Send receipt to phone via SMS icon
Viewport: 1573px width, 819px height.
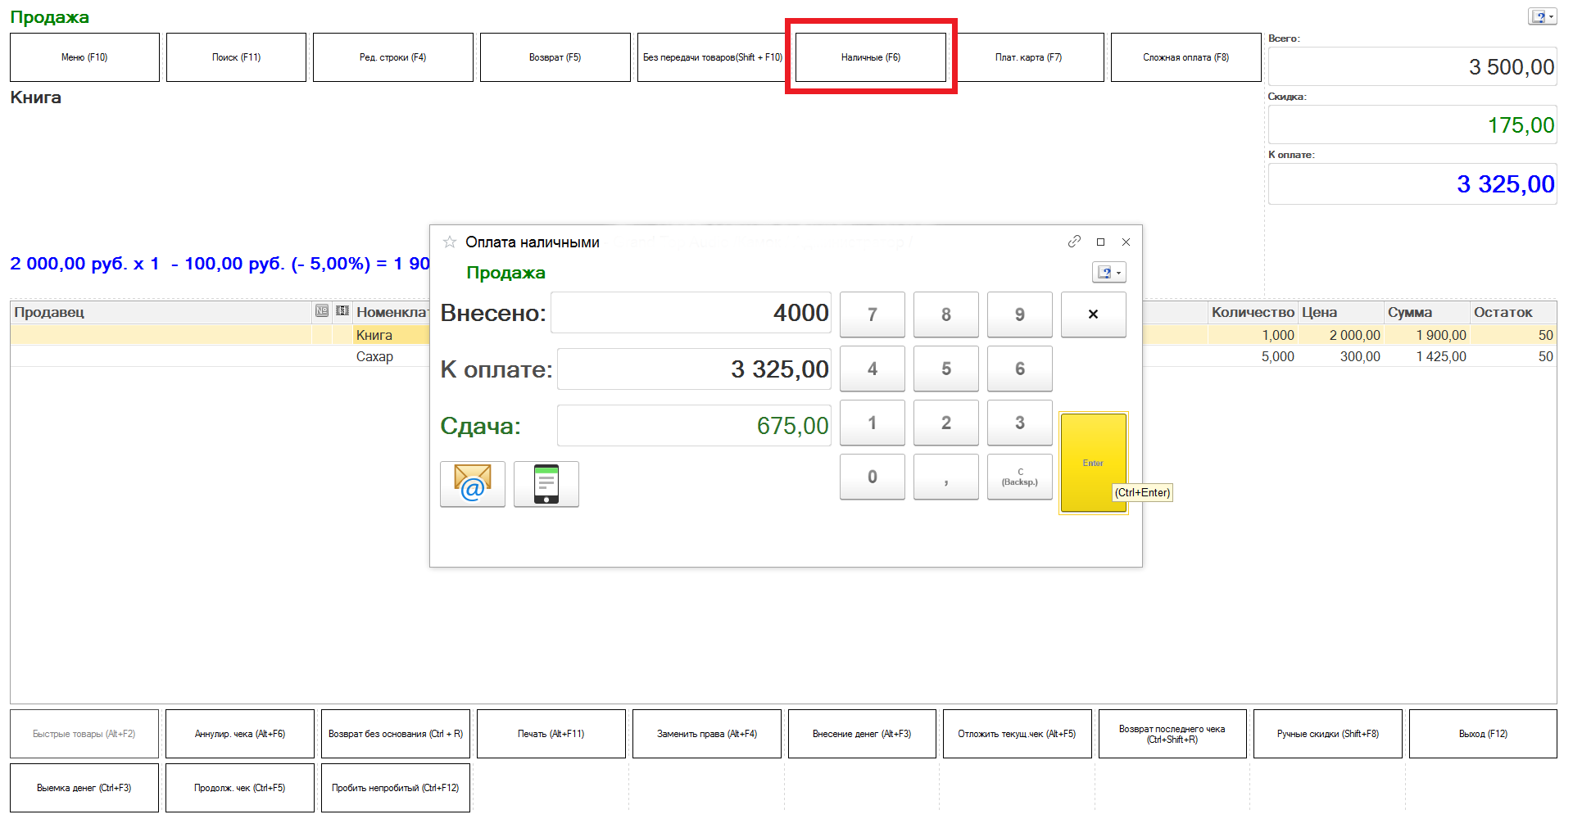pos(546,484)
